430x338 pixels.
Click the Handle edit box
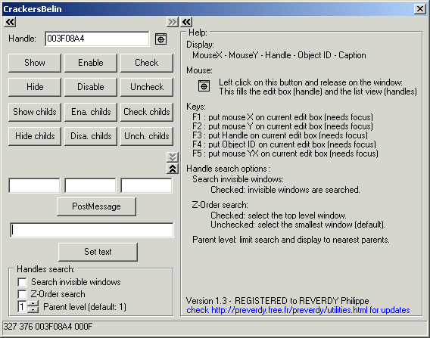(97, 39)
